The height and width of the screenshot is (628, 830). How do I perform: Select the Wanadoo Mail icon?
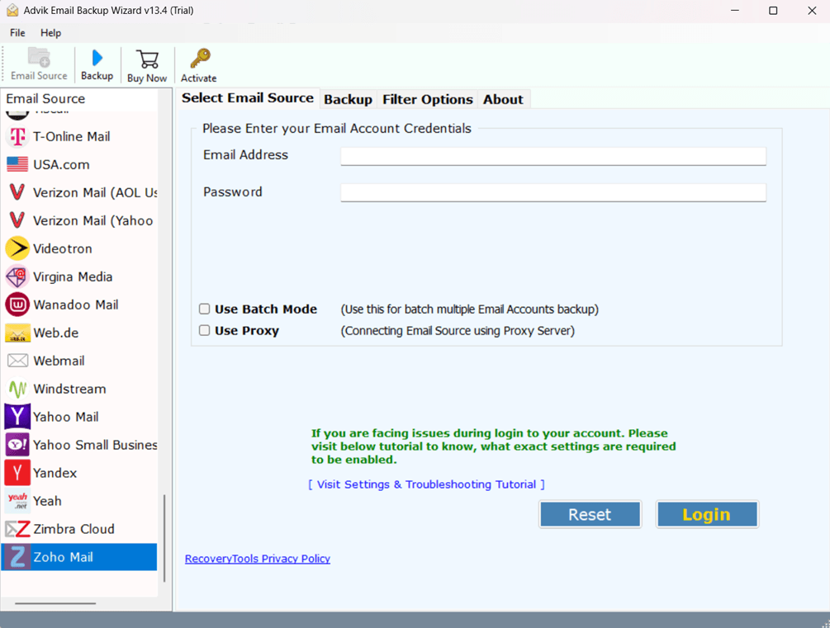pyautogui.click(x=17, y=305)
